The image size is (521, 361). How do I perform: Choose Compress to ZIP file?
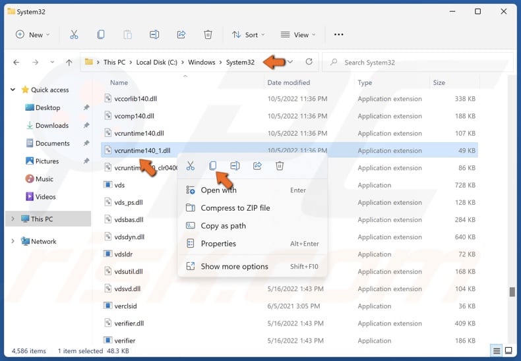[x=253, y=208]
